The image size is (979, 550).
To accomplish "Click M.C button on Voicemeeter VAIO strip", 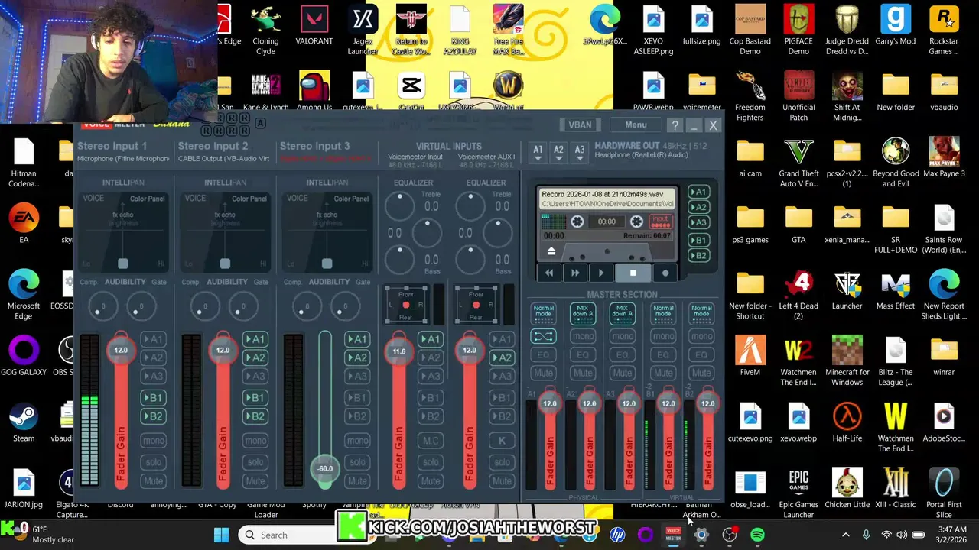I will [431, 441].
